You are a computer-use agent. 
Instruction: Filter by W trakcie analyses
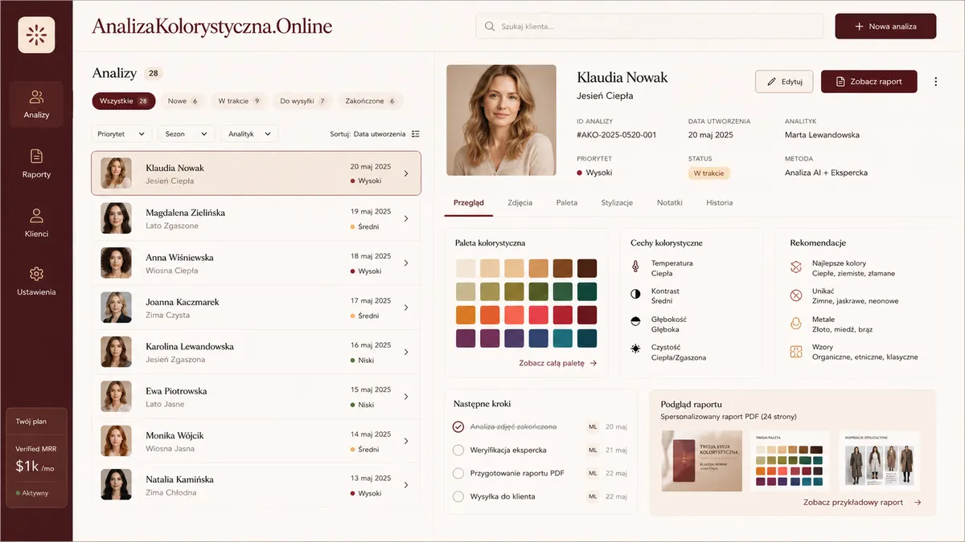tap(239, 101)
